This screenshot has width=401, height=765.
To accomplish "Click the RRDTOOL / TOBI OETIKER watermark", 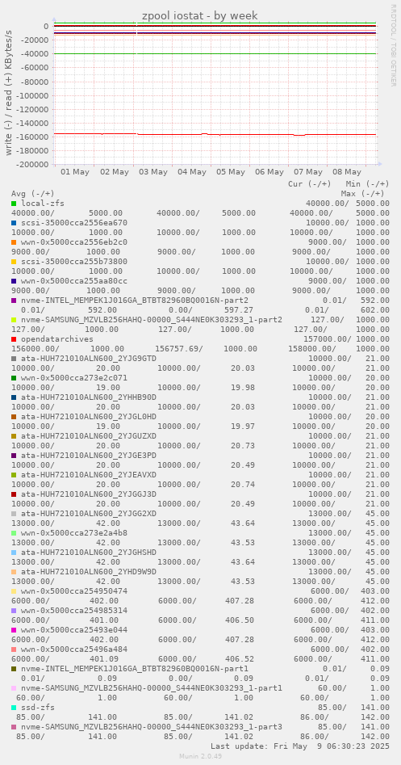I will [x=393, y=45].
